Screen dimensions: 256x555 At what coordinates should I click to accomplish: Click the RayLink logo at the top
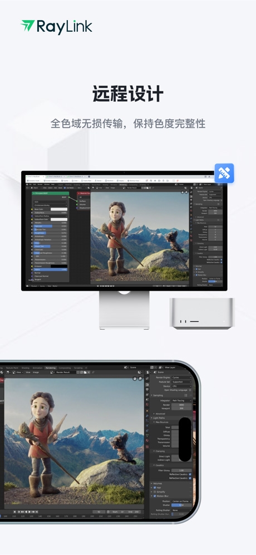(x=57, y=27)
